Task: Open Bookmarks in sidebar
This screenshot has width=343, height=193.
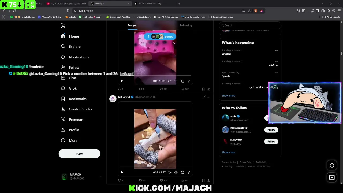Action: (x=74, y=99)
